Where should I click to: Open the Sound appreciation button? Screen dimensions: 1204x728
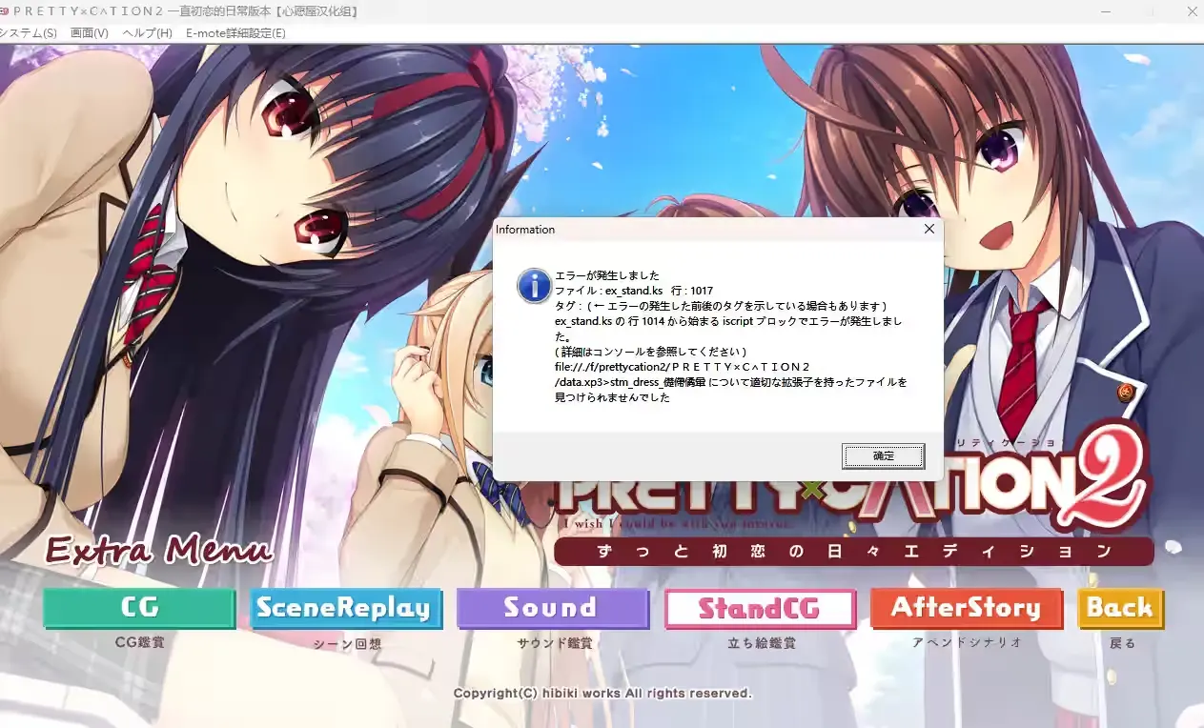553,608
